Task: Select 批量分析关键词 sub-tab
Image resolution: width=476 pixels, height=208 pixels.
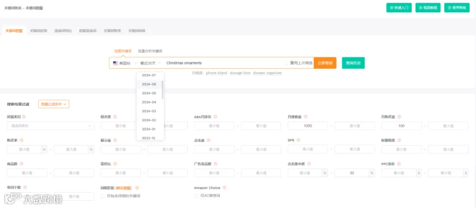Action: pos(150,51)
